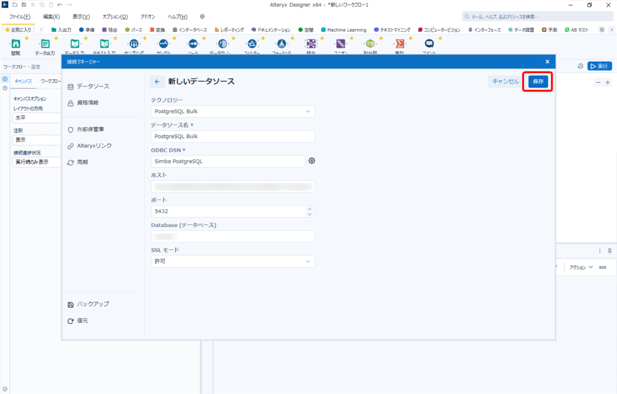Image resolution: width=617 pixels, height=394 pixels.
Task: Click the undo arrow icon
Action: [60, 5]
